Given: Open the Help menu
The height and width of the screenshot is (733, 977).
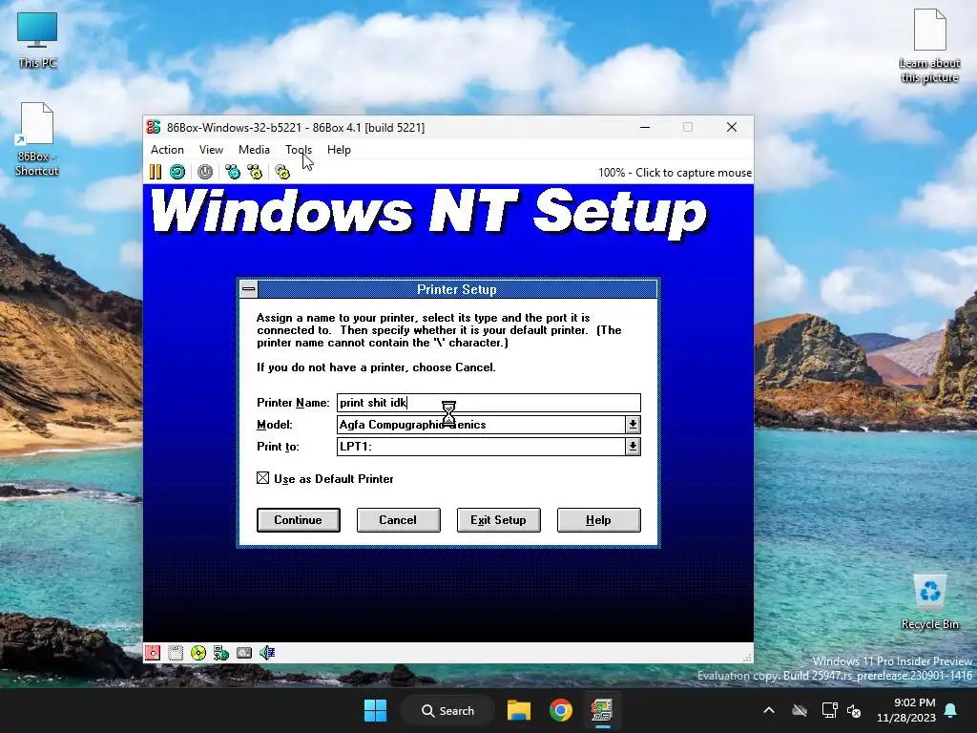Looking at the screenshot, I should (339, 150).
